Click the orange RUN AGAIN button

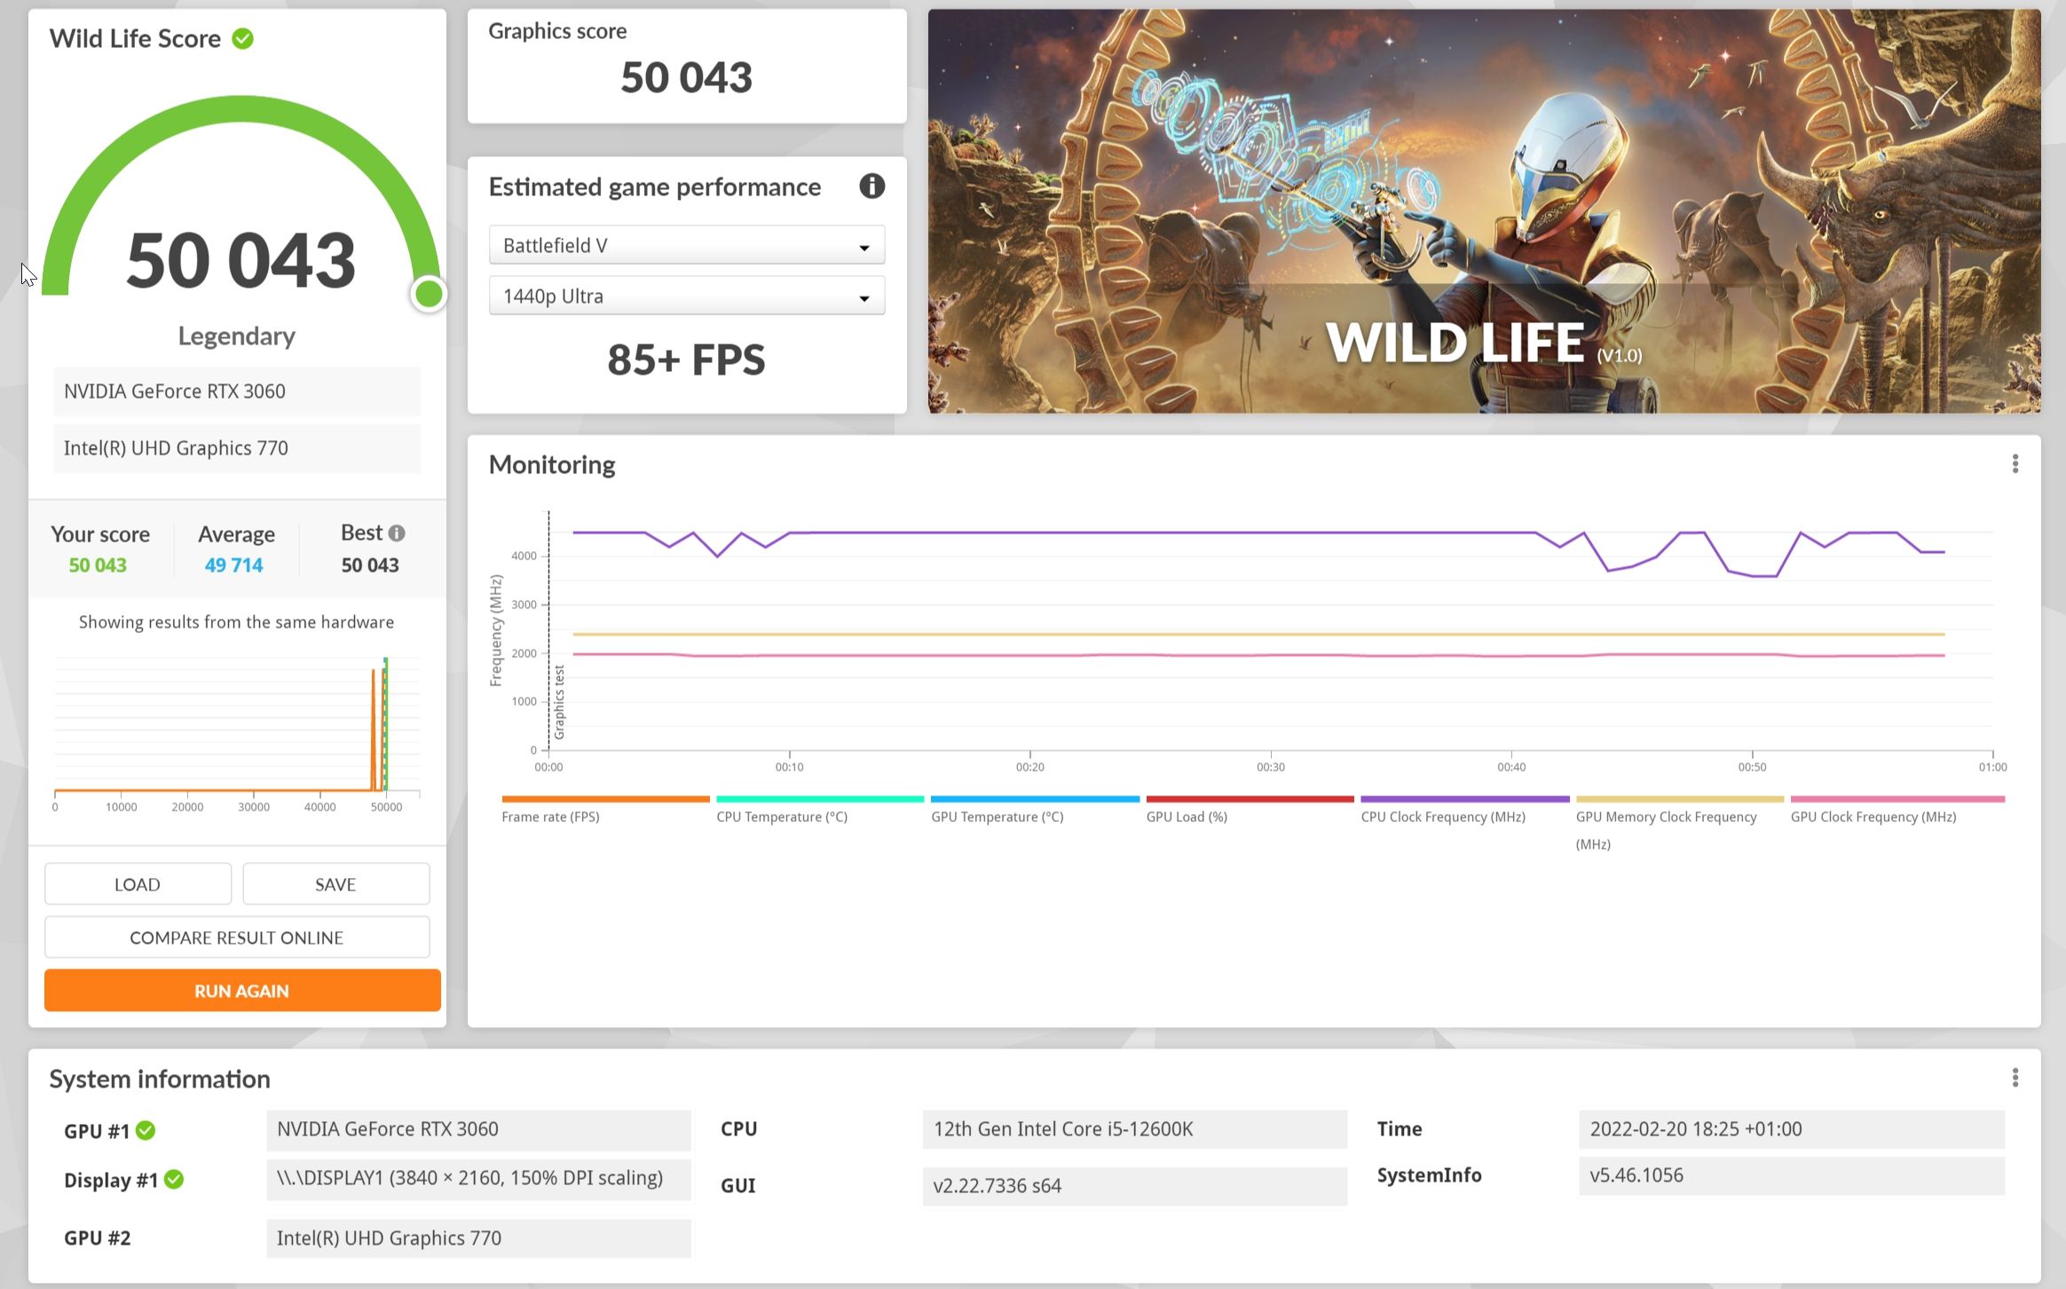[242, 991]
